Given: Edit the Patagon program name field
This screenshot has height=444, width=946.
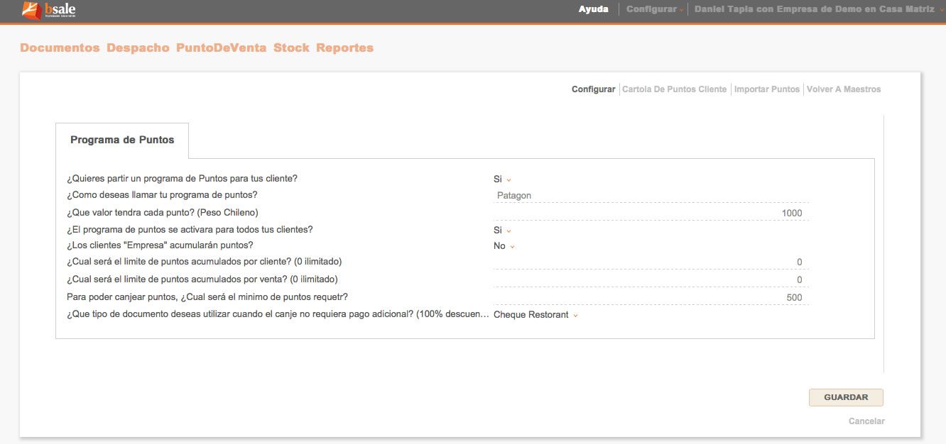Looking at the screenshot, I should click(x=650, y=196).
